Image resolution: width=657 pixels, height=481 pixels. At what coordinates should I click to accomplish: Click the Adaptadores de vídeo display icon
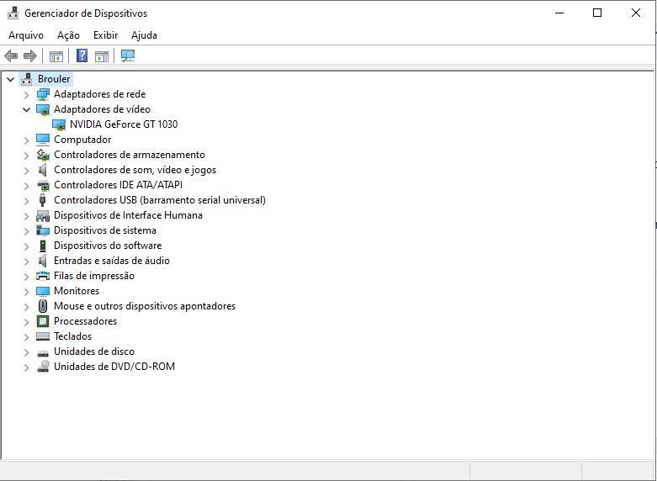[x=43, y=109]
